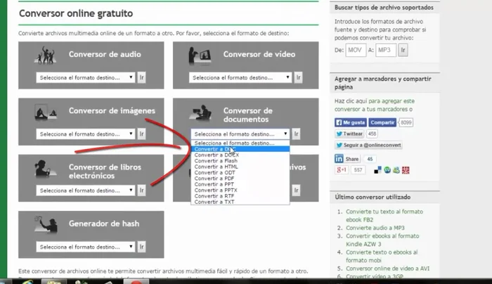Click the 'Conversor de documentos' heading
This screenshot has width=492, height=284.
point(248,115)
